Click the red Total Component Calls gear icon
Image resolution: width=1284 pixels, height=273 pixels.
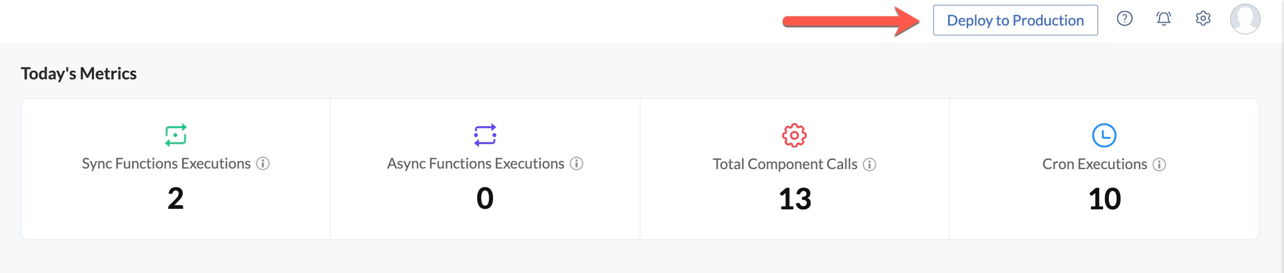pyautogui.click(x=794, y=135)
